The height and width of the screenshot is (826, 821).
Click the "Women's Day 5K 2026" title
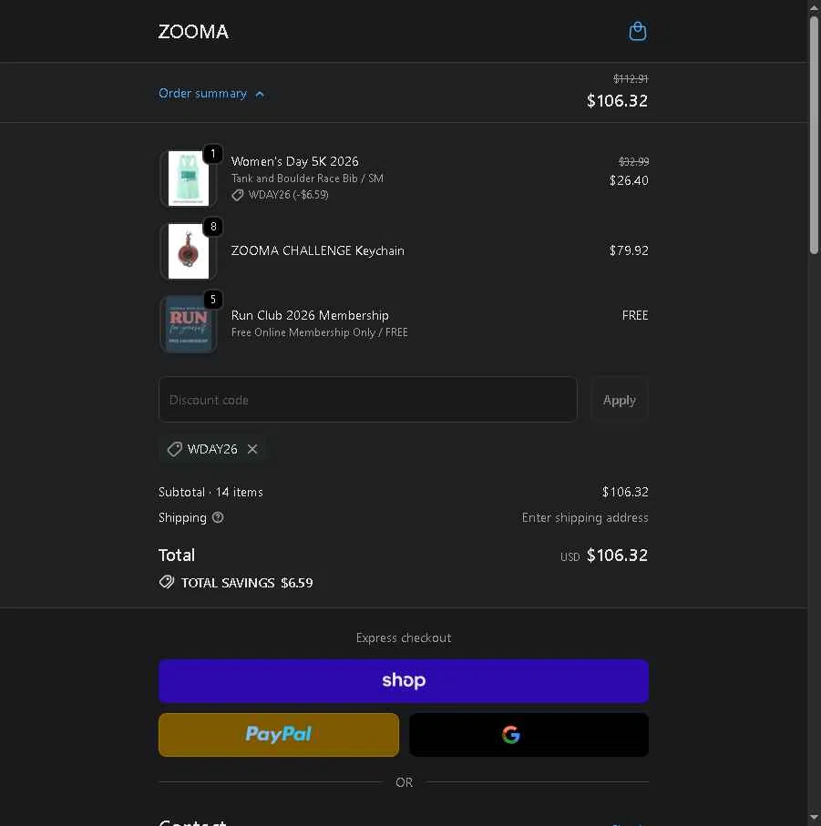(x=294, y=161)
